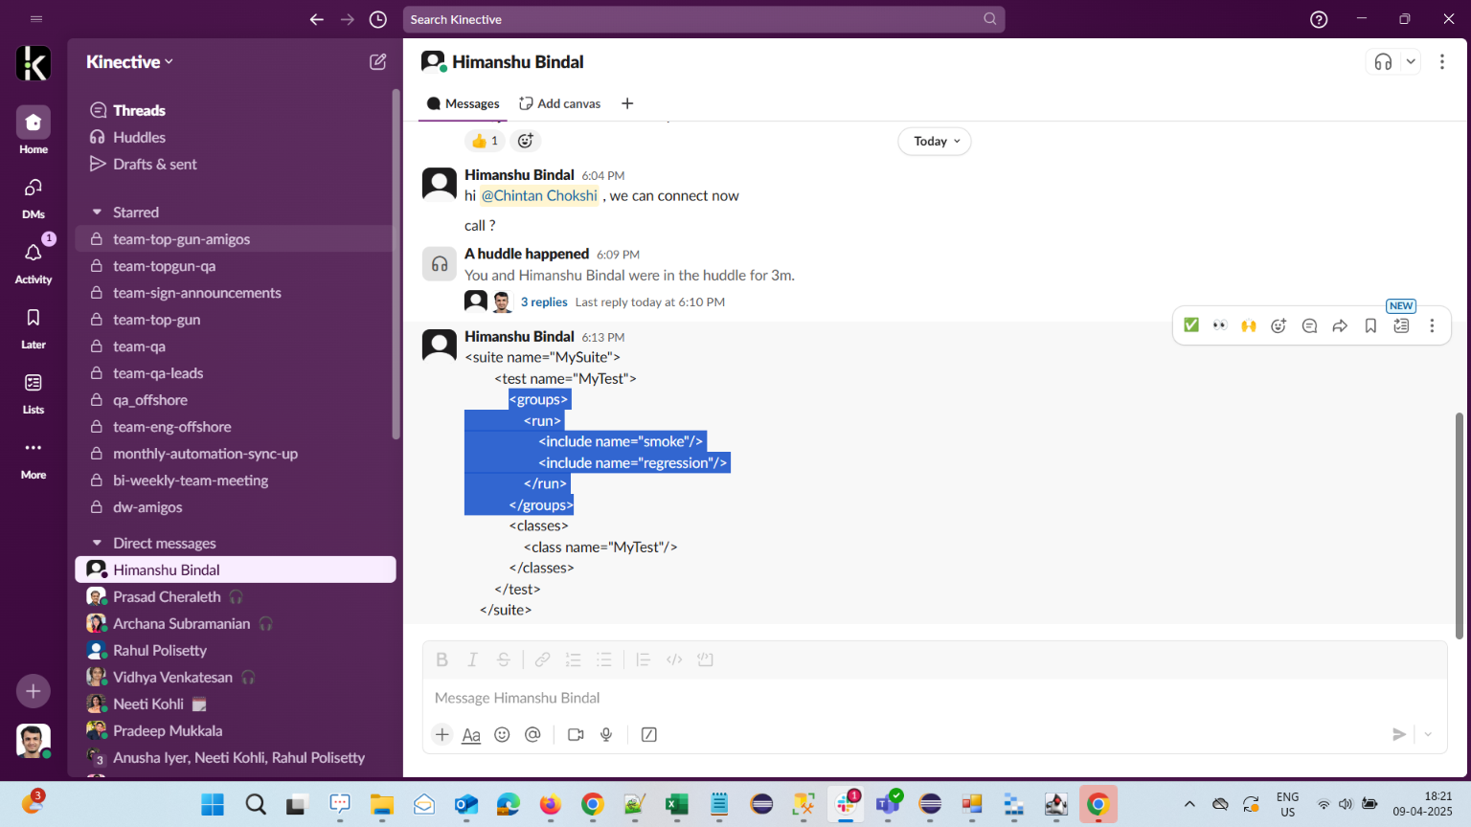Expand the 3 replies thread
1471x827 pixels.
pos(544,302)
